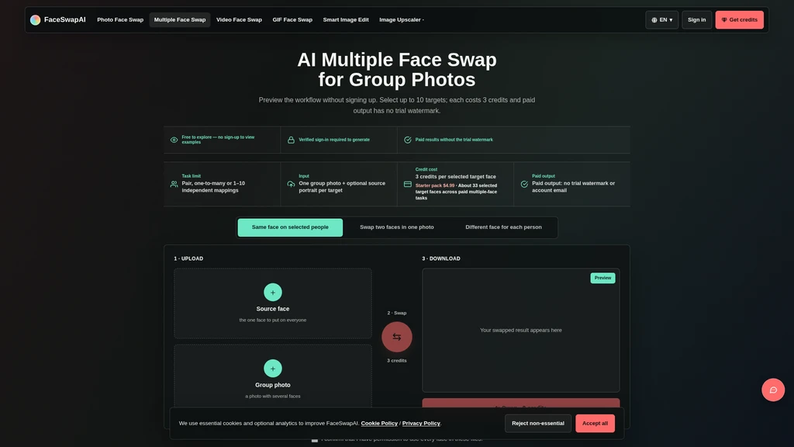Viewport: 794px width, 447px height.
Task: Go to Video Face Swap
Action: point(239,19)
